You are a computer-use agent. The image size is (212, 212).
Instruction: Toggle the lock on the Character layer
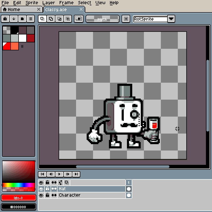click(47, 195)
